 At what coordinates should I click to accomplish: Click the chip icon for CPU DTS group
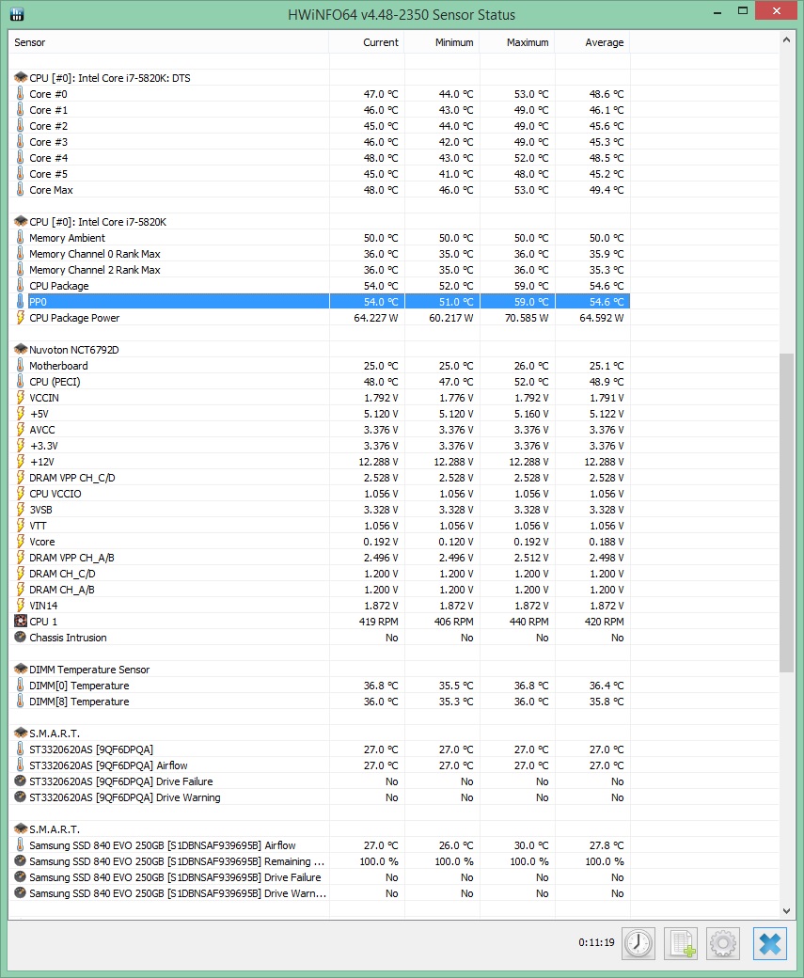21,78
